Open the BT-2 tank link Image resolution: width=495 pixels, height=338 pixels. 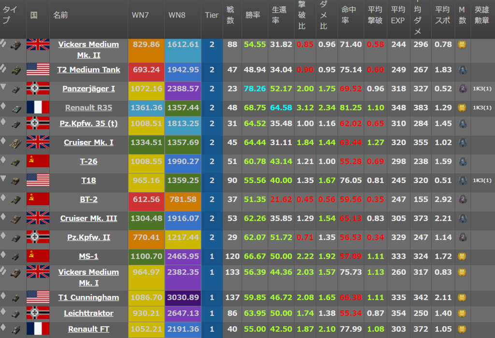88,199
